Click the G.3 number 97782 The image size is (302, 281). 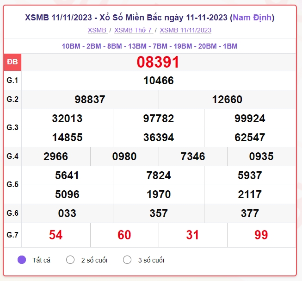(159, 119)
